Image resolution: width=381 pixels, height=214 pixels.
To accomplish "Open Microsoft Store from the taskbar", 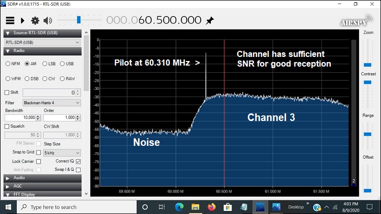I will (x=228, y=207).
